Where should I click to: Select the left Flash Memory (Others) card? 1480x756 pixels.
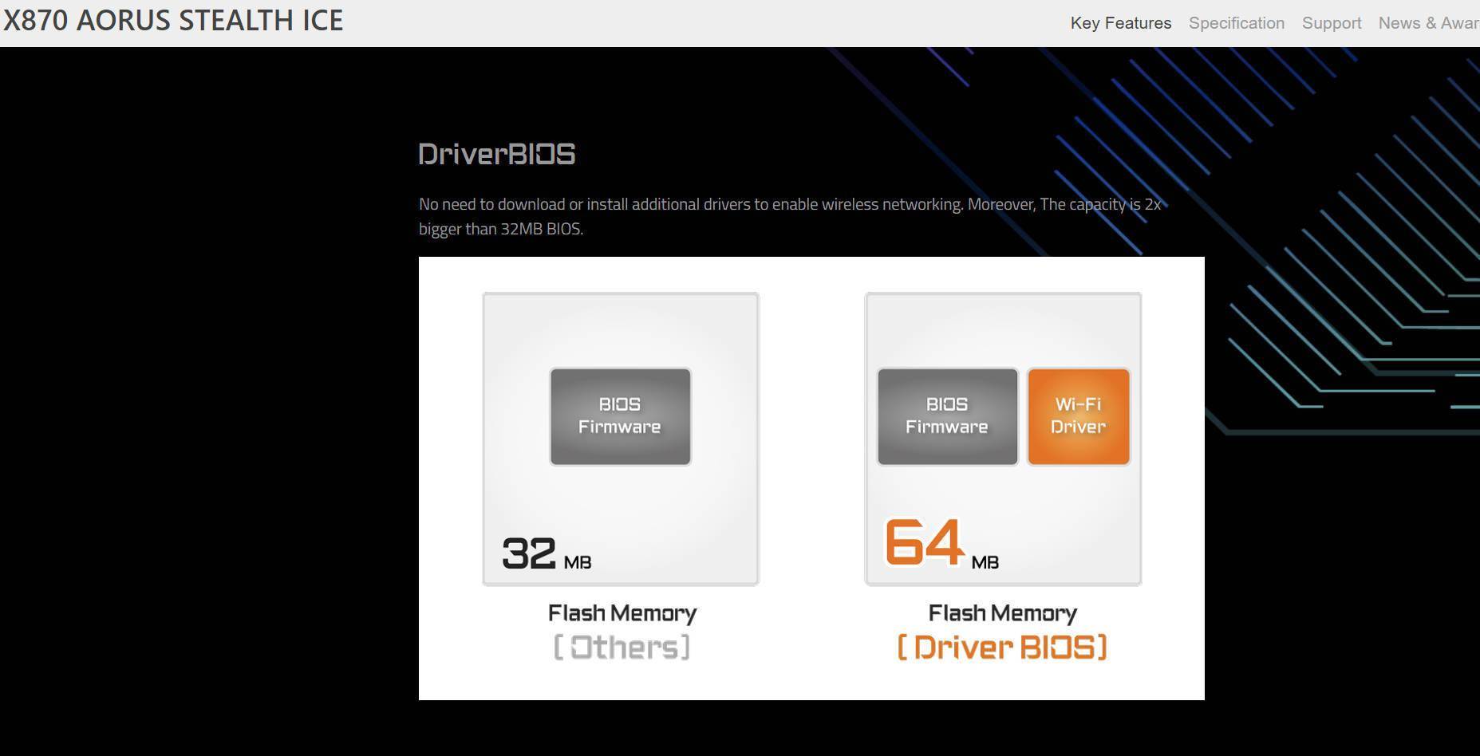point(620,437)
